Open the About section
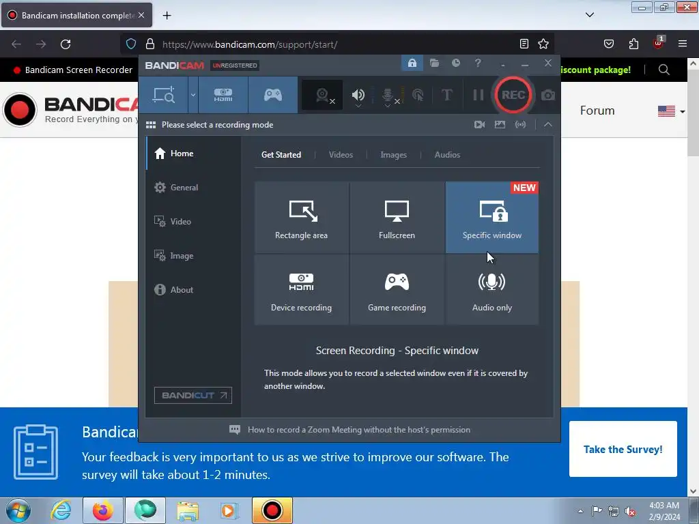The height and width of the screenshot is (524, 699). point(193,289)
